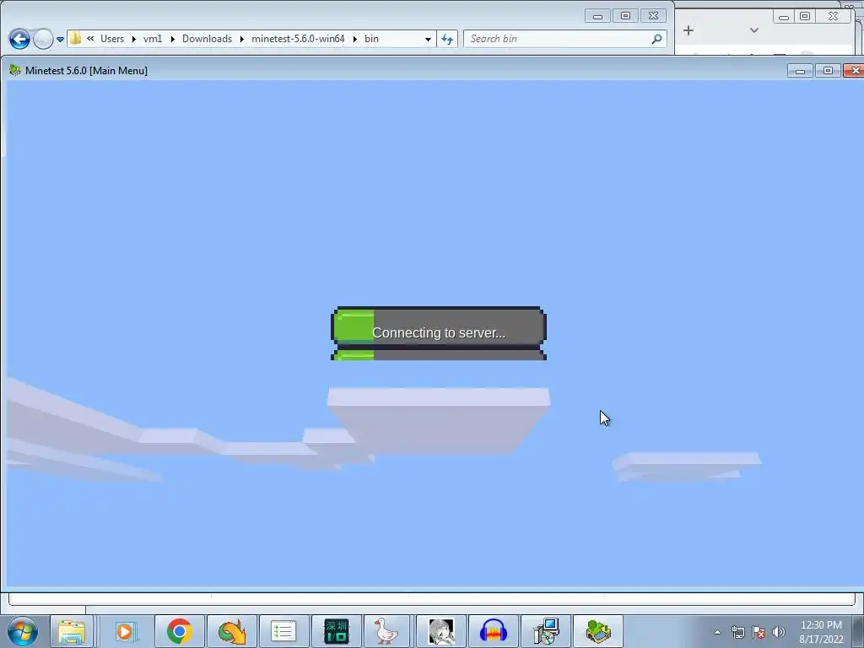Image resolution: width=864 pixels, height=648 pixels.
Task: Open the orange arrow app on taskbar
Action: (231, 631)
